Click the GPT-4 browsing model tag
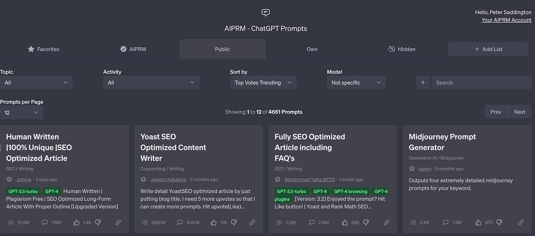Screen dimensions: 535x236 pyautogui.click(x=350, y=191)
